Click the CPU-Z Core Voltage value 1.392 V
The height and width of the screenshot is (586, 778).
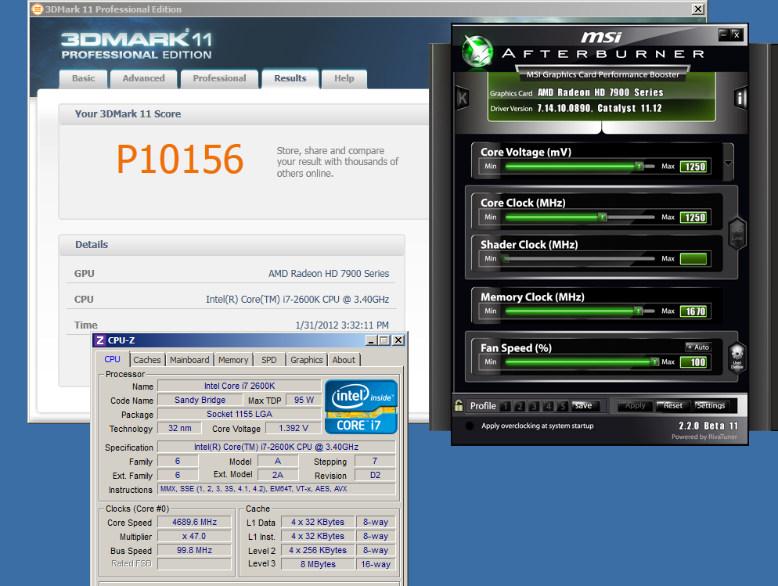point(294,428)
